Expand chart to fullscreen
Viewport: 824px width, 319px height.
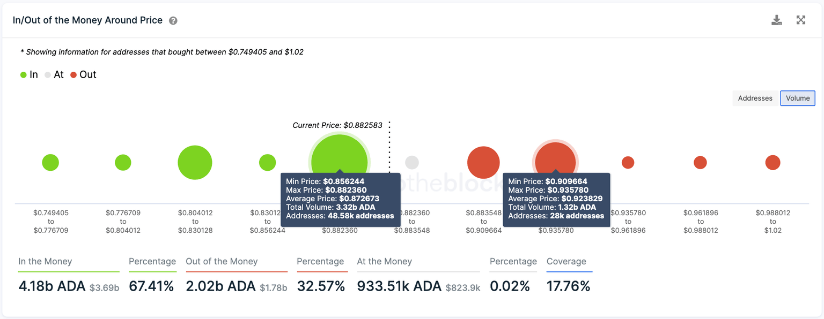coord(801,20)
